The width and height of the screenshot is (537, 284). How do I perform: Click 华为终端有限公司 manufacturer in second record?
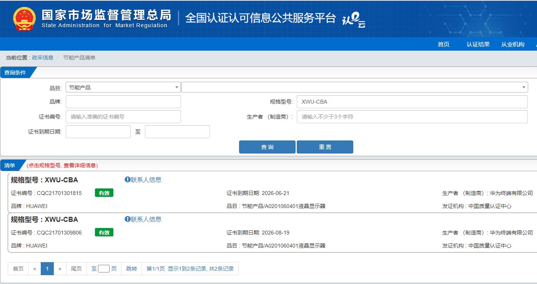click(511, 233)
